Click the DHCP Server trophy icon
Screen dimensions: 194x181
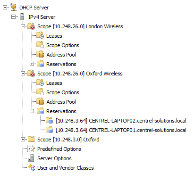(13, 7)
